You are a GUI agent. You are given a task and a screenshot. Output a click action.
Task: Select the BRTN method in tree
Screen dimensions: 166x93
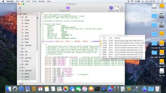(x=26, y=61)
